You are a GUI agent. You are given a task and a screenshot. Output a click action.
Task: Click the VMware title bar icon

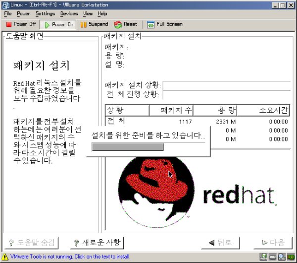click(x=5, y=5)
